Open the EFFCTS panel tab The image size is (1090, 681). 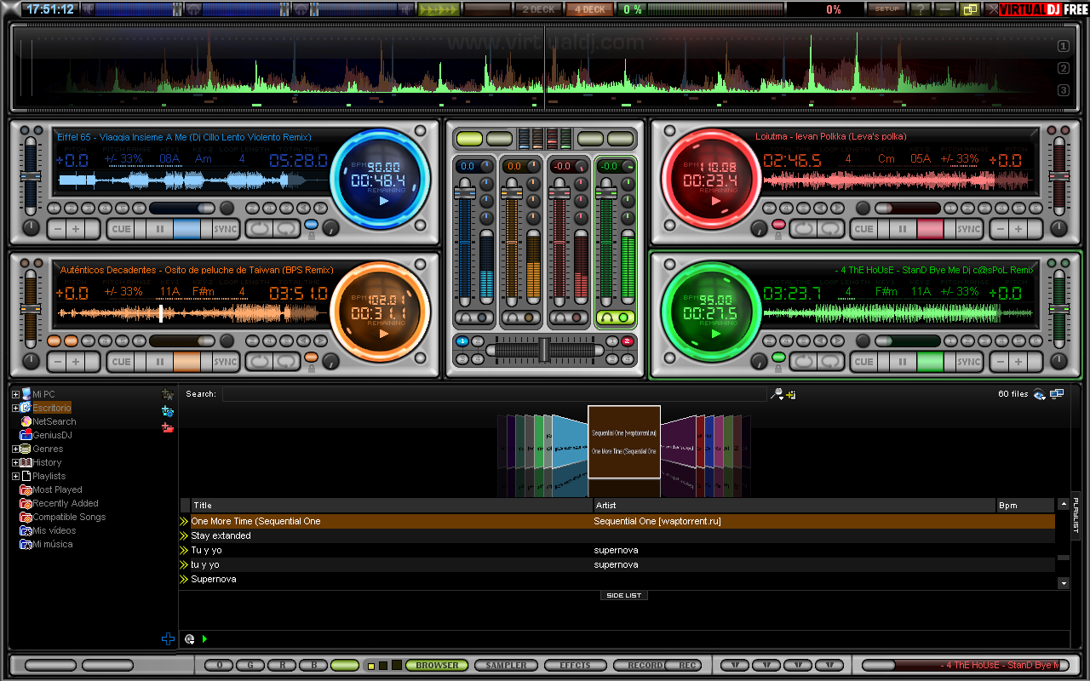(x=575, y=665)
